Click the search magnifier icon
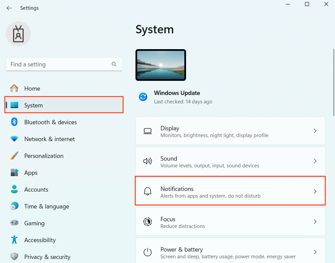The image size is (335, 263). coord(114,64)
